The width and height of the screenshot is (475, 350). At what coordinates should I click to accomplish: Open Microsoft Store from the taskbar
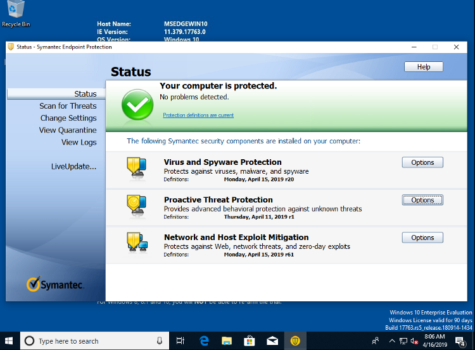pyautogui.click(x=250, y=341)
